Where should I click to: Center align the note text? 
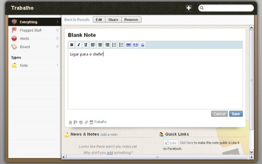tap(100, 45)
